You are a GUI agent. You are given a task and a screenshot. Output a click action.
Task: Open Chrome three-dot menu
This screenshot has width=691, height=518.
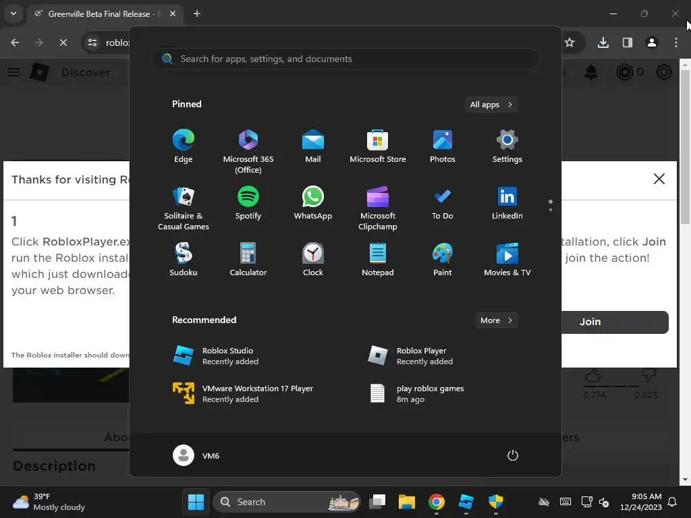[676, 42]
